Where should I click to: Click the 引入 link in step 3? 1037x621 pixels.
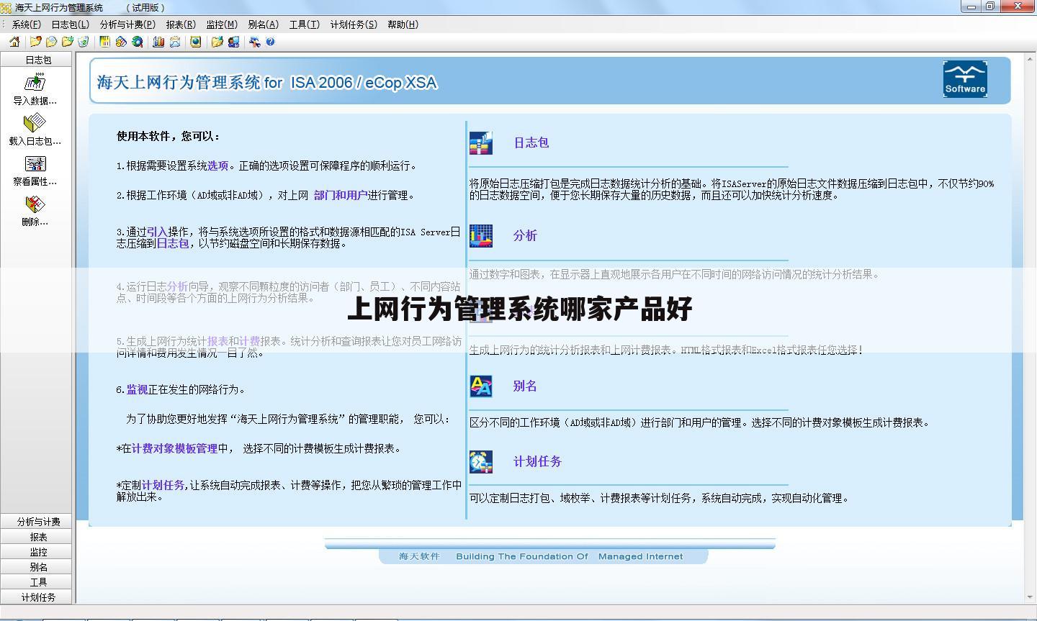tap(157, 232)
